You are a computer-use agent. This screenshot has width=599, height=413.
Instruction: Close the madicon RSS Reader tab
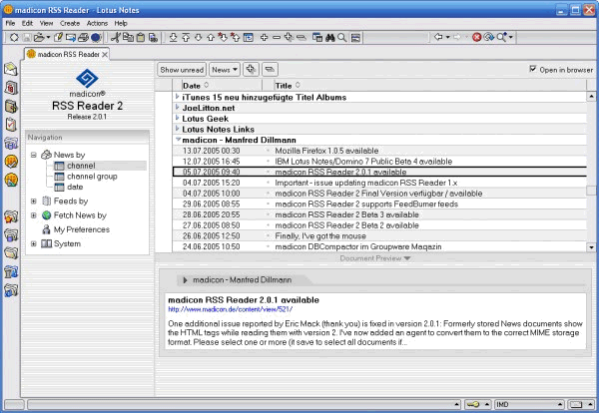click(x=105, y=54)
